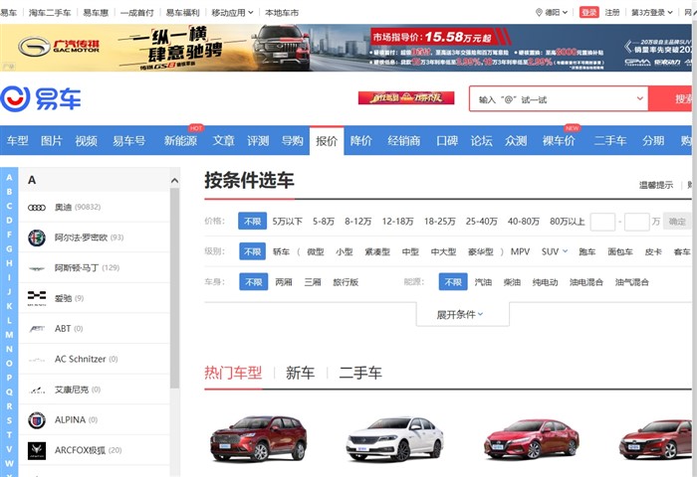Collapse the A brand section chevron
697x477 pixels.
pyautogui.click(x=174, y=180)
